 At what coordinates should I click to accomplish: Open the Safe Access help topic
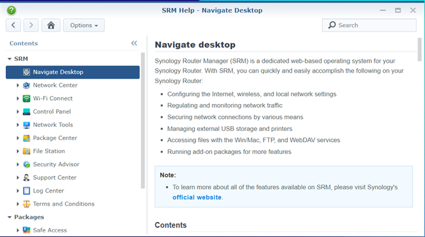pyautogui.click(x=50, y=230)
